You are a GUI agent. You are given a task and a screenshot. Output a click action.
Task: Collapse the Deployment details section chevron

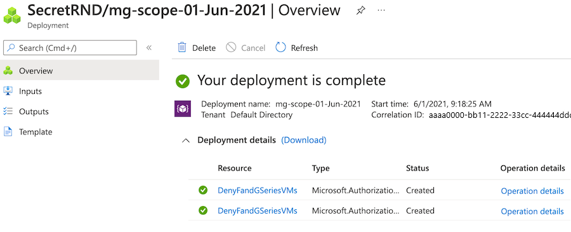pos(186,140)
